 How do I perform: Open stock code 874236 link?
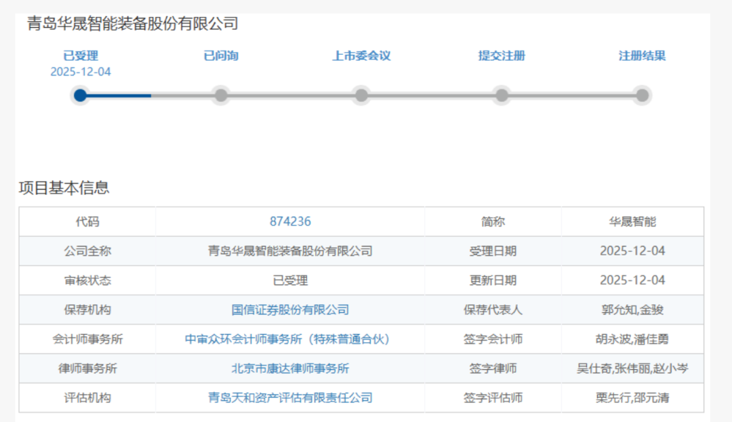[291, 221]
